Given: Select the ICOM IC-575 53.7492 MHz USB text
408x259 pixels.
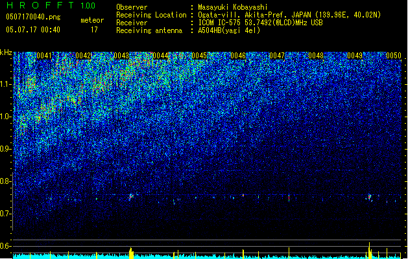Looking at the screenshot, I should pyautogui.click(x=260, y=23).
